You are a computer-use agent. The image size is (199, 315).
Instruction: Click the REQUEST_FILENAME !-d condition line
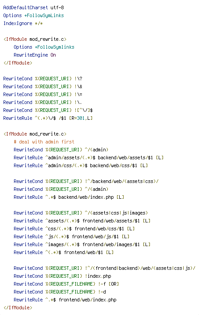click(60, 292)
